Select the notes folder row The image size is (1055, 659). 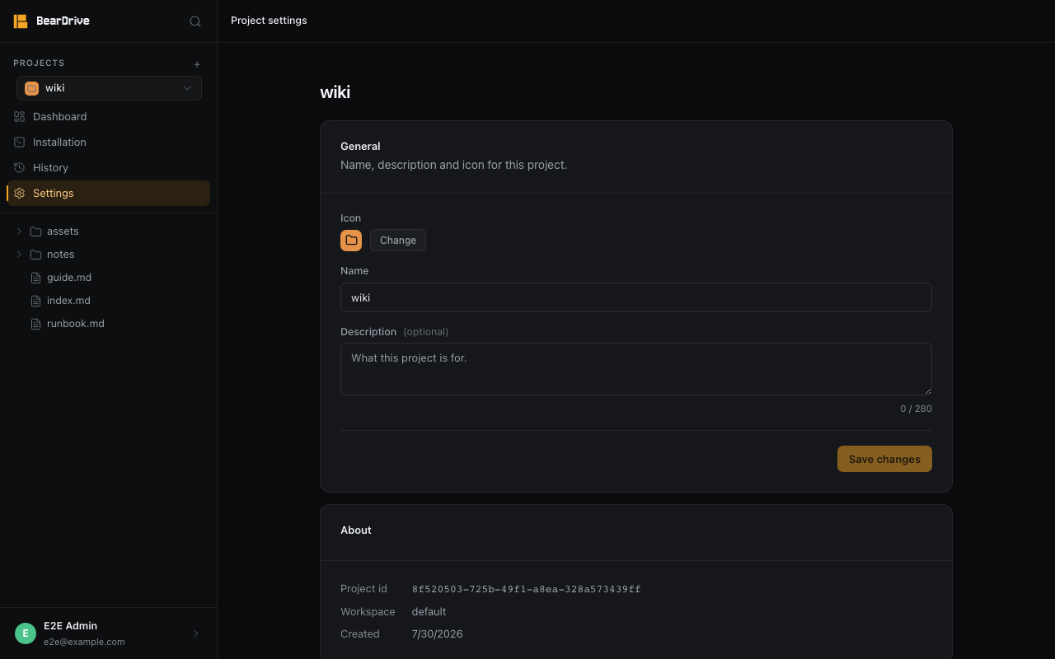coord(108,255)
